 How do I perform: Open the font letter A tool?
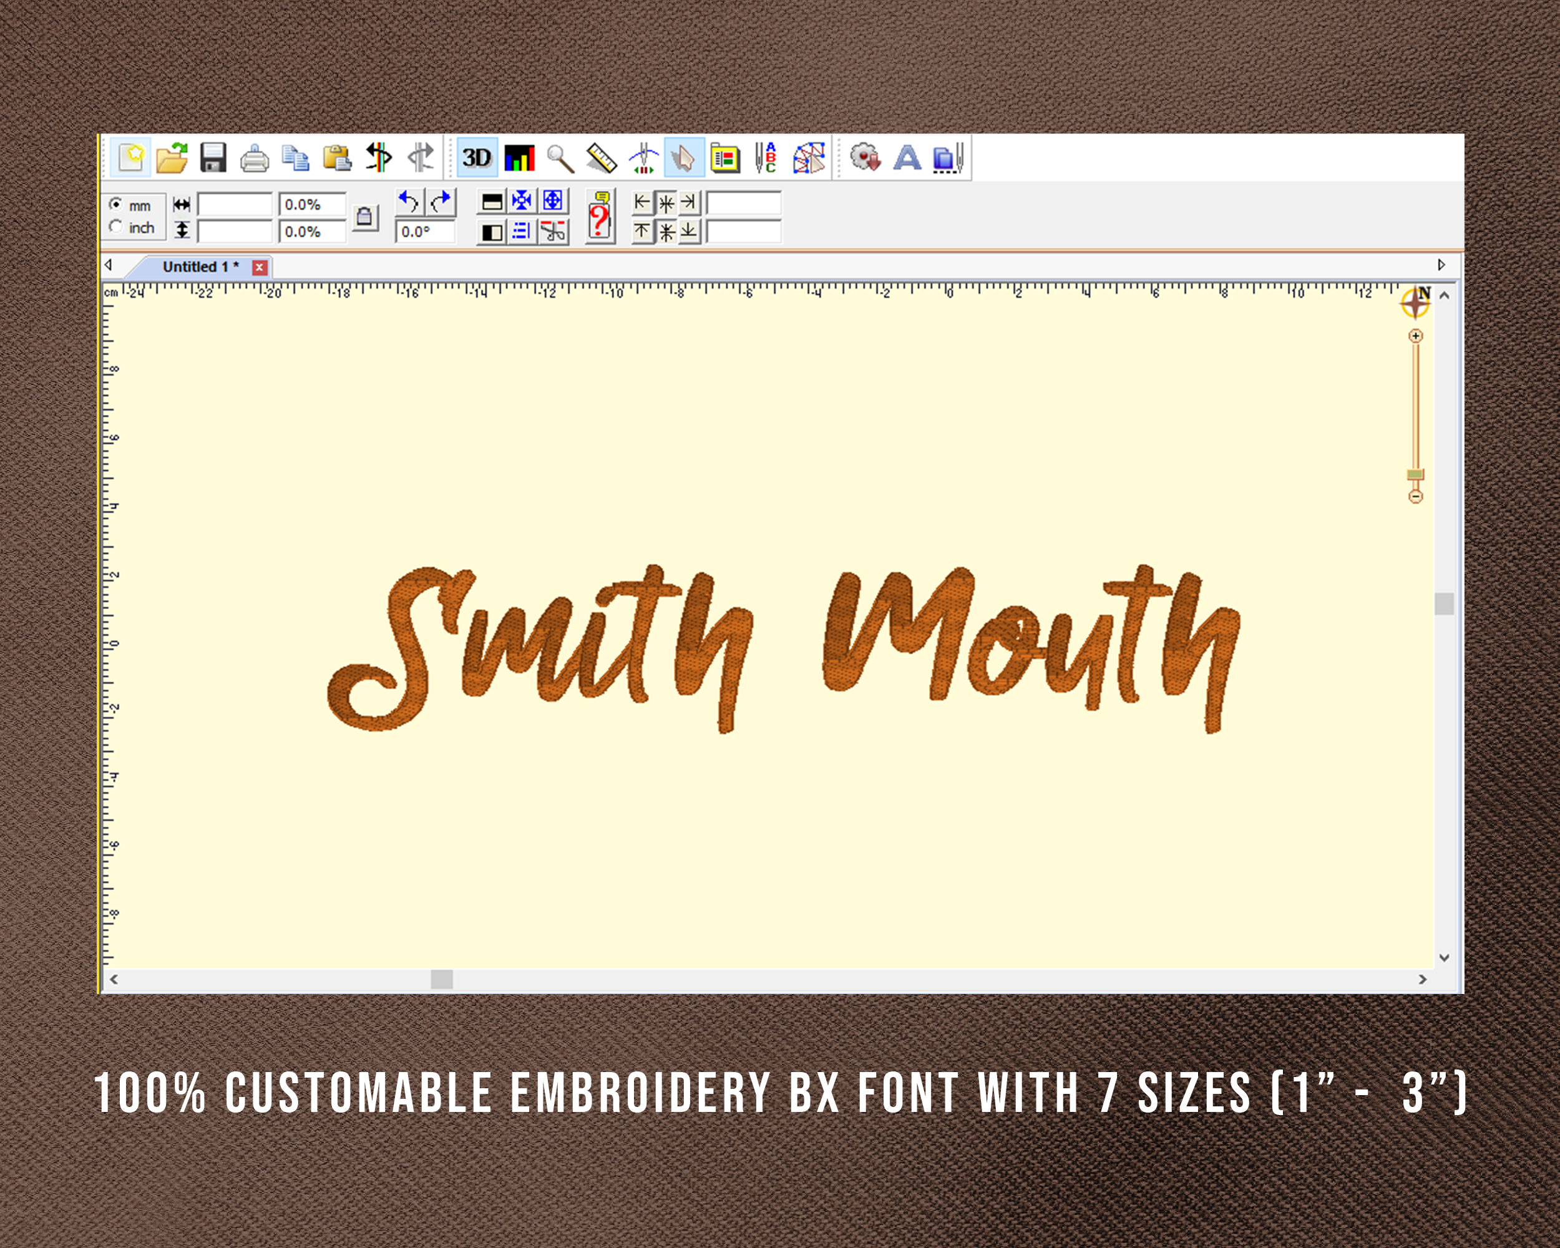(x=907, y=157)
